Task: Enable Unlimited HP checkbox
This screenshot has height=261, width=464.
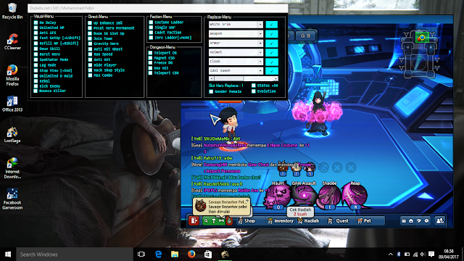Action: [x=36, y=28]
